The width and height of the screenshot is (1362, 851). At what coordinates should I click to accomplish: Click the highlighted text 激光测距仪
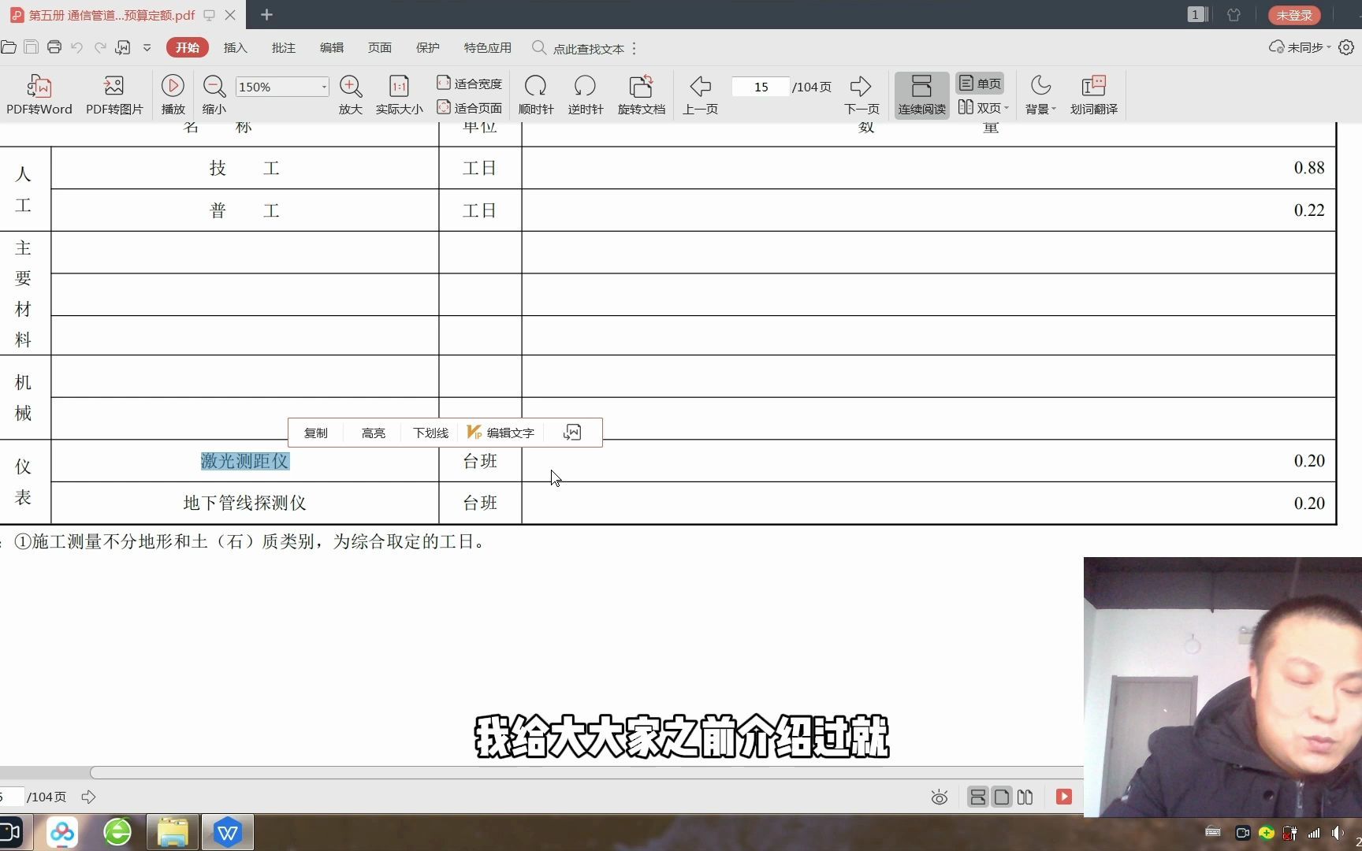245,461
